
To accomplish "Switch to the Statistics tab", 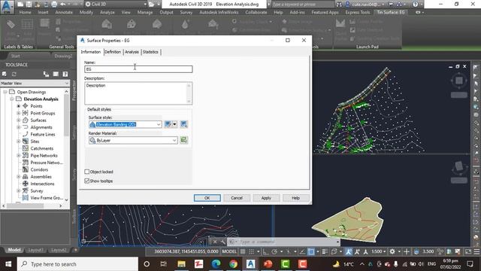I will (x=150, y=52).
